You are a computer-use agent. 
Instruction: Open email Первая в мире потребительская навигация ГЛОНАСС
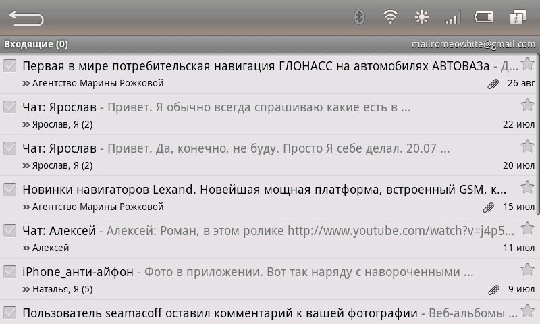pyautogui.click(x=269, y=74)
